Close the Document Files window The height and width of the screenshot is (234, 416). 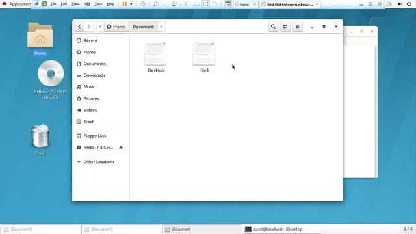(336, 27)
